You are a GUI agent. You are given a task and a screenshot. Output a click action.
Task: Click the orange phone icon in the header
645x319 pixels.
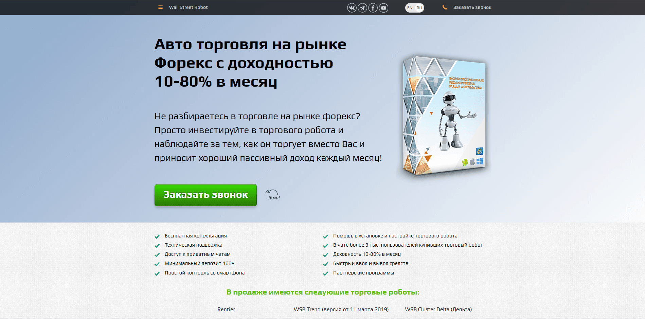445,7
